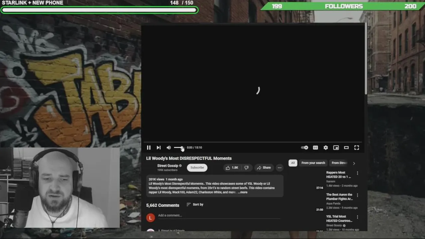Enable theater mode
Viewport: 425px width, 239px height.
click(346, 148)
